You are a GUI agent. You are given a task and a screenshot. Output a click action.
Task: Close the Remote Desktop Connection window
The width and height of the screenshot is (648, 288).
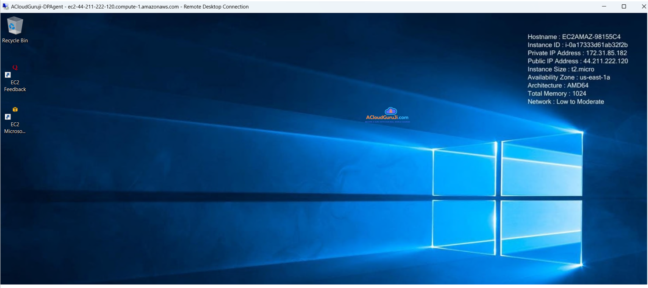coord(643,7)
